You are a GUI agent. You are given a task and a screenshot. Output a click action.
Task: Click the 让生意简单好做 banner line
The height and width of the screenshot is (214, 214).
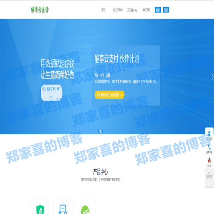pyautogui.click(x=58, y=75)
